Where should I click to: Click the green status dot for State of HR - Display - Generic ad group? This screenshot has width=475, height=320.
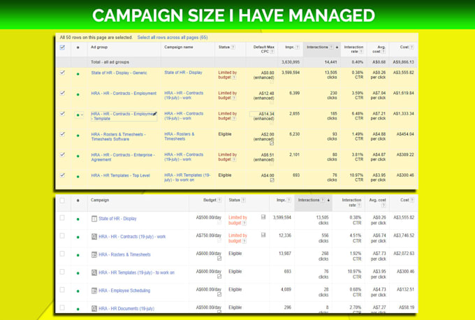pos(78,73)
